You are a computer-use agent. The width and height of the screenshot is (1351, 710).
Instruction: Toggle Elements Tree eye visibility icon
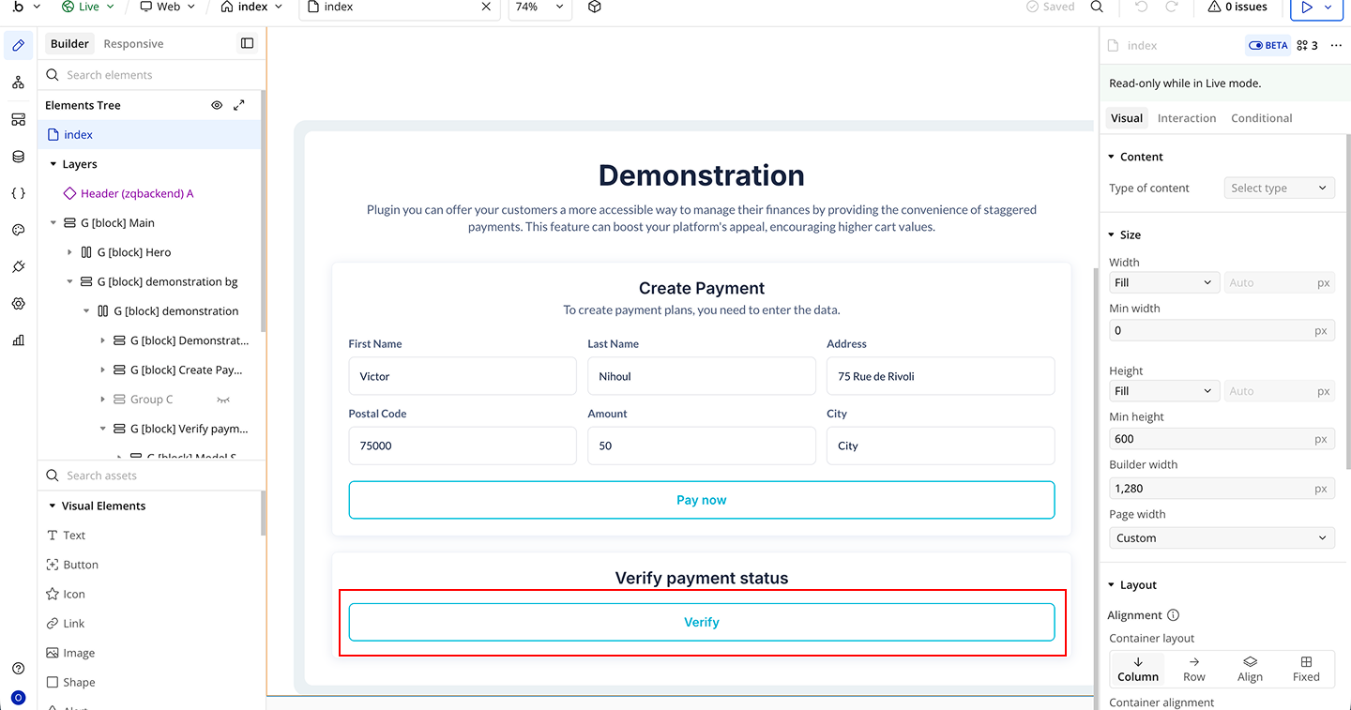[217, 105]
